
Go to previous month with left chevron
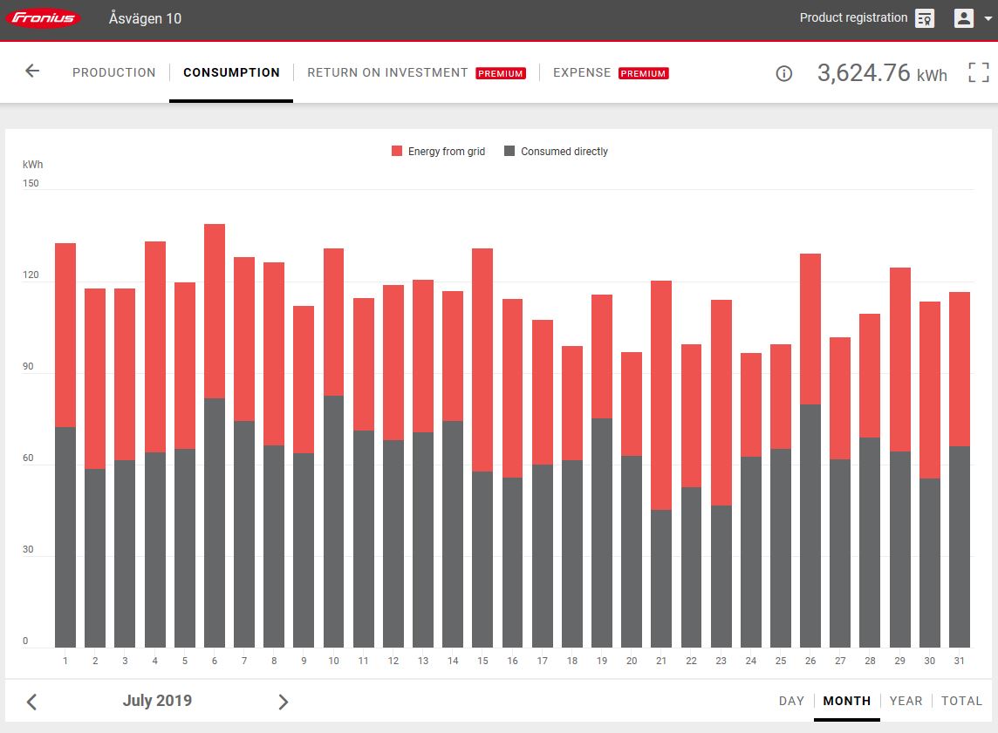[31, 702]
